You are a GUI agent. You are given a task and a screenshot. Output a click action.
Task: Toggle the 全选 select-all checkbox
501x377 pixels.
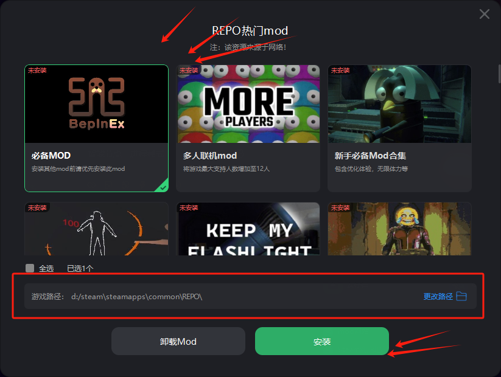point(30,268)
